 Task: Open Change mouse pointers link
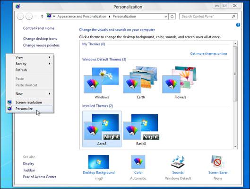coord(41,45)
